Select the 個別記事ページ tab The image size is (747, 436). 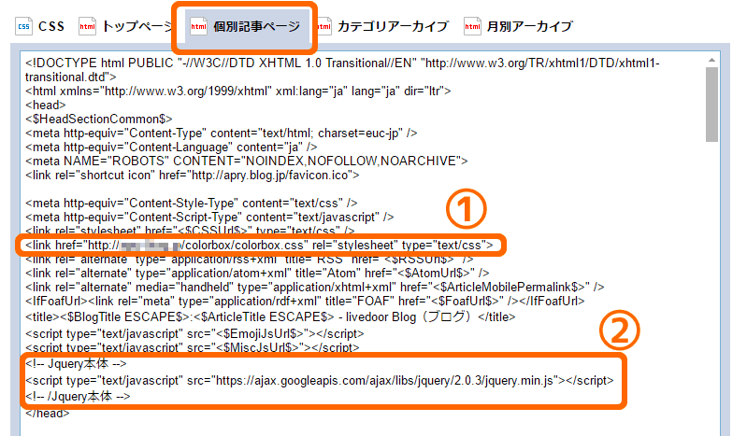245,27
